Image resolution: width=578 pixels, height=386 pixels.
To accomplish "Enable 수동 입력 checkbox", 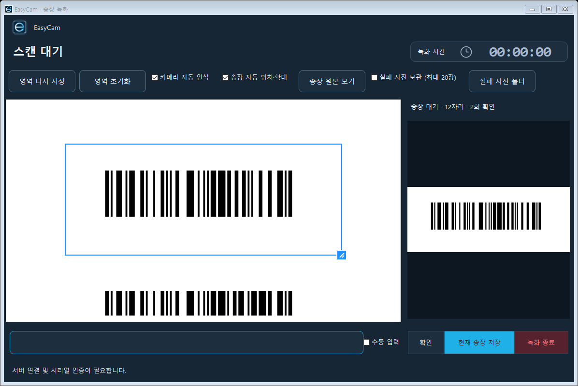I will click(x=366, y=342).
